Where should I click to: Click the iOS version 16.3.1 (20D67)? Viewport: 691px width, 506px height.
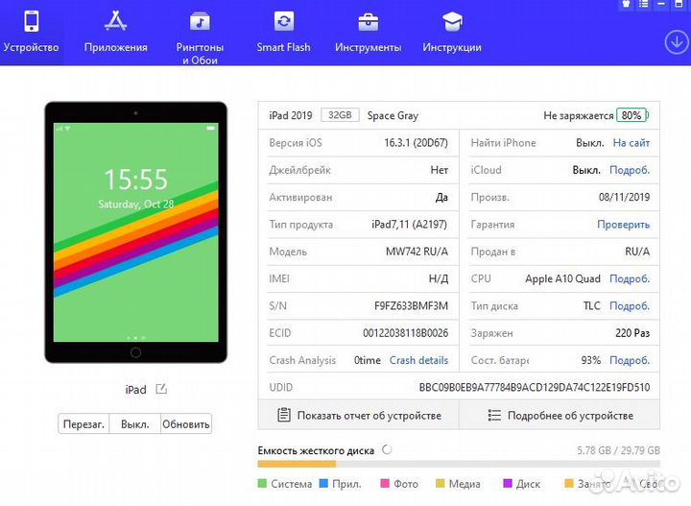click(x=416, y=143)
